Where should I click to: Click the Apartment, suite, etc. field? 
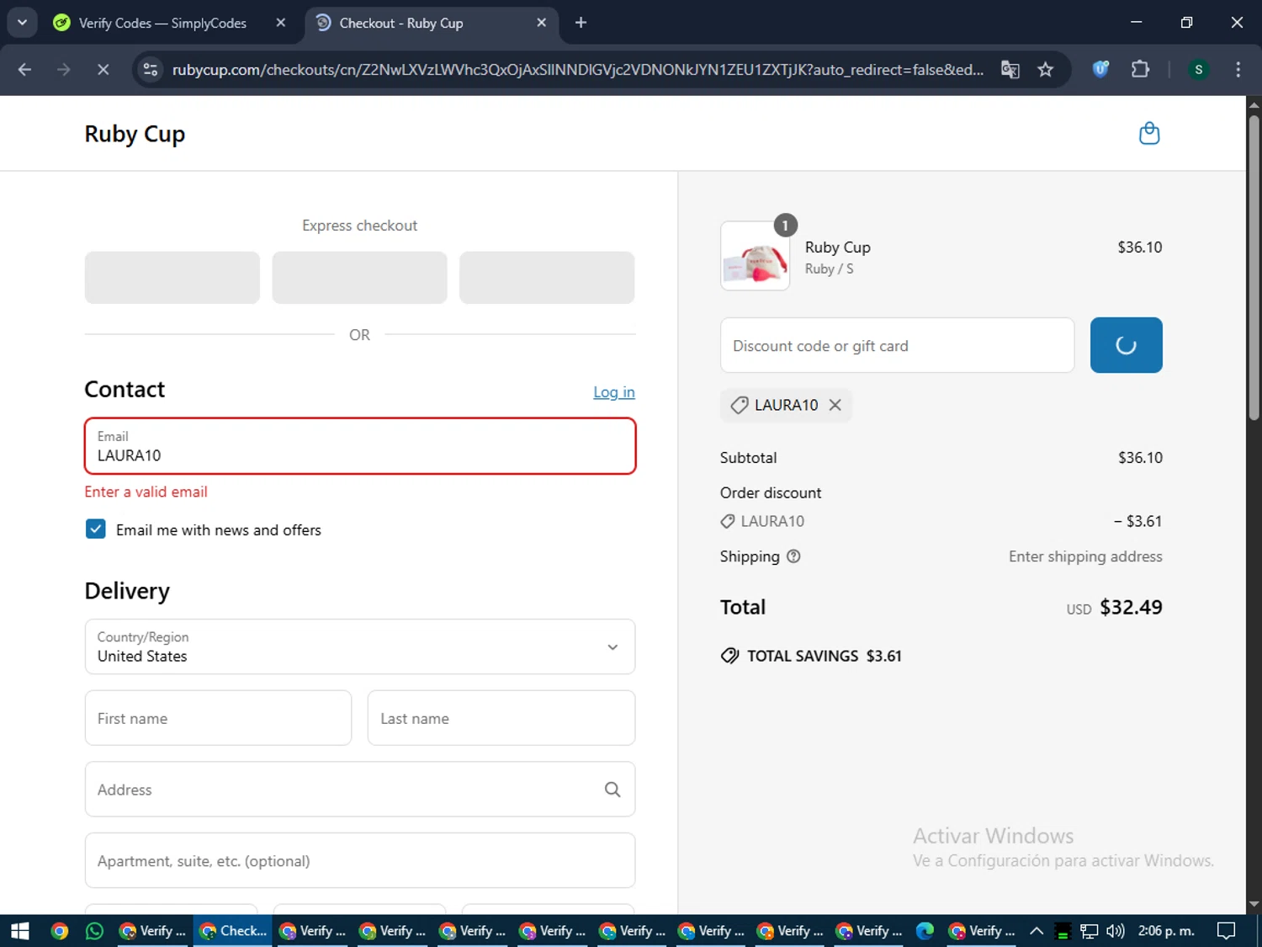[360, 860]
